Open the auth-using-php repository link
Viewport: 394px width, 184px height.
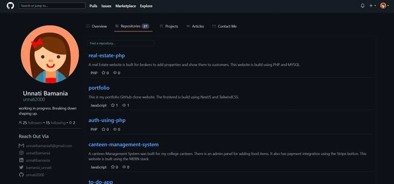107,120
